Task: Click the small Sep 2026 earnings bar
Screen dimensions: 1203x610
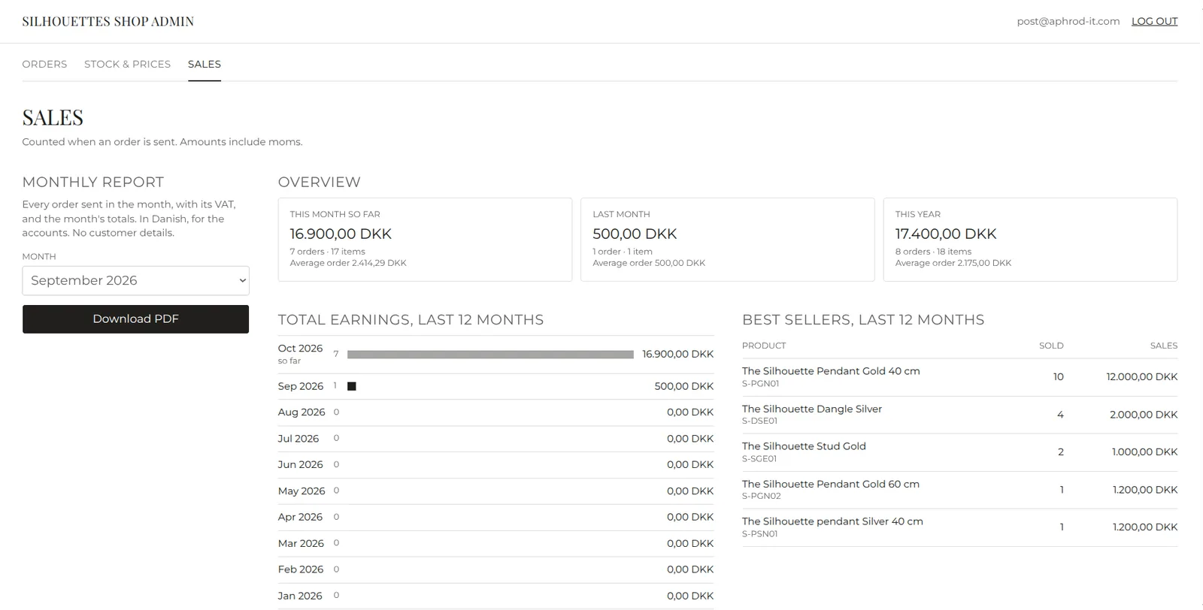Action: tap(351, 386)
